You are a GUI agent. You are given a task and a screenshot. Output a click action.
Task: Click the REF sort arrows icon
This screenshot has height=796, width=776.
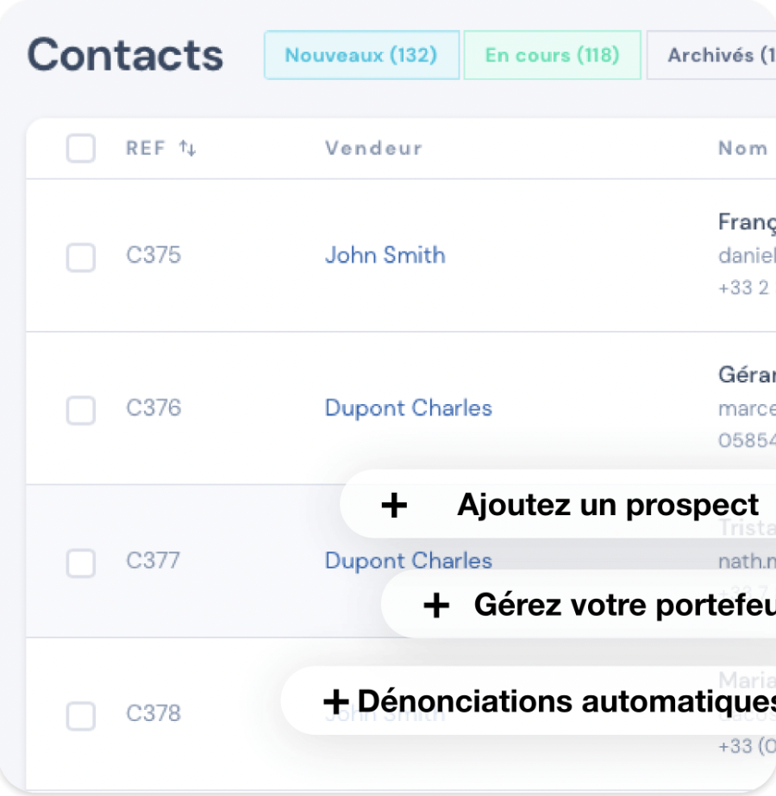[x=187, y=149]
